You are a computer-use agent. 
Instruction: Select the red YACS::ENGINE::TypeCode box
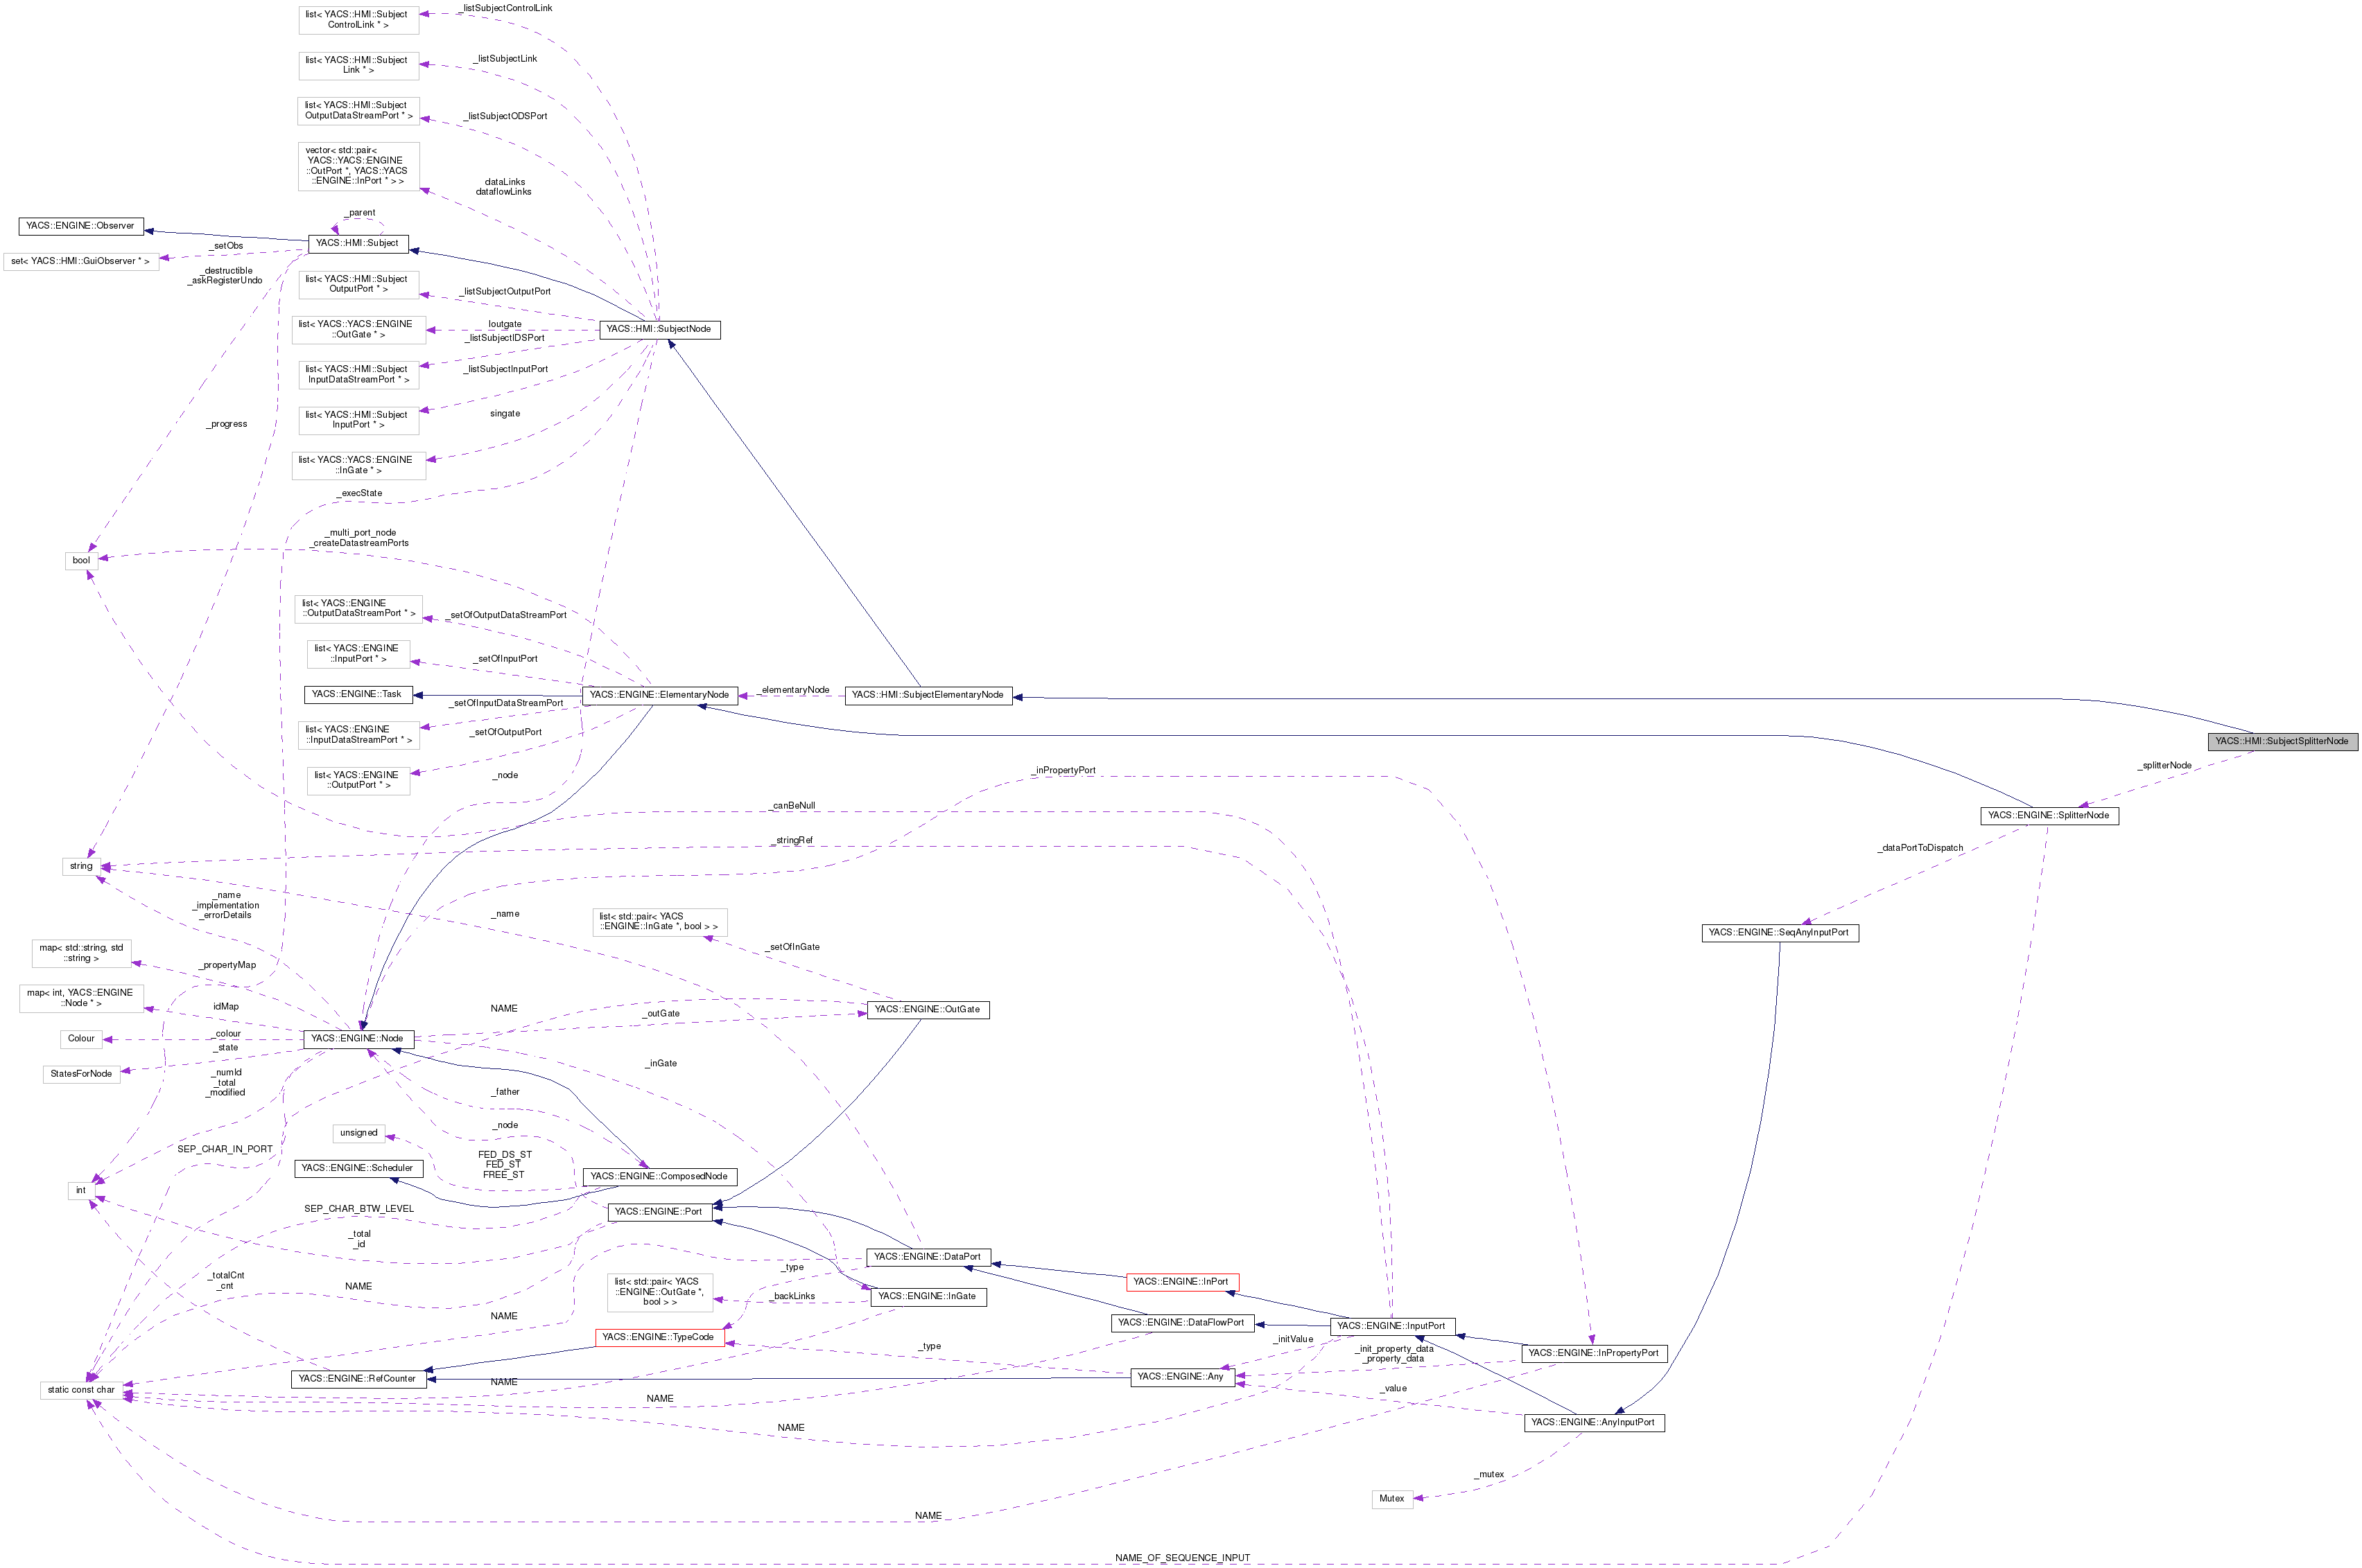pyautogui.click(x=660, y=1337)
